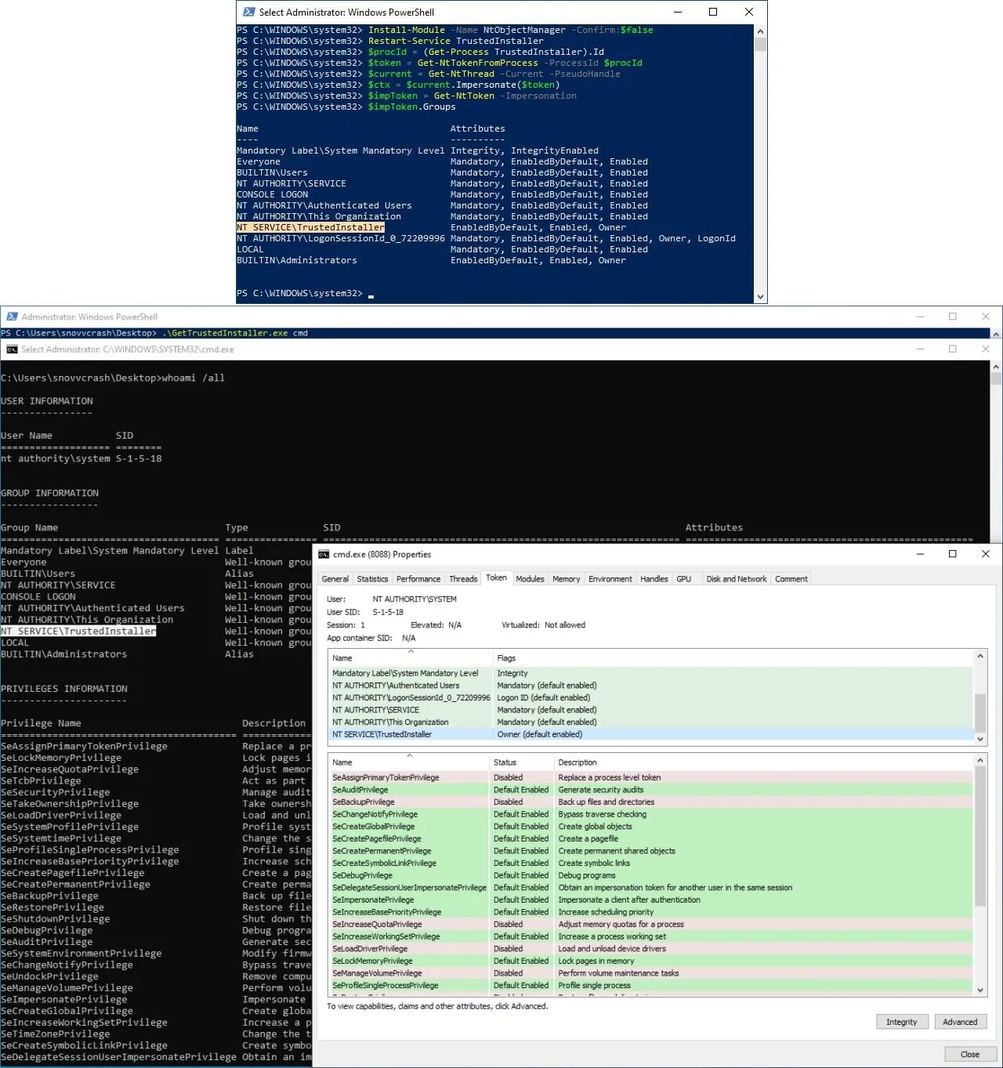Click PowerShell icon in top window title bar
This screenshot has width=1003, height=1068.
click(x=249, y=12)
